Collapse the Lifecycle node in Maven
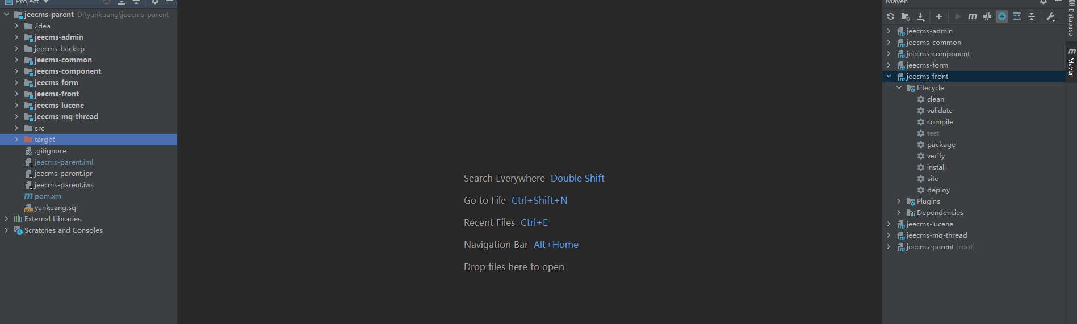 (x=899, y=88)
